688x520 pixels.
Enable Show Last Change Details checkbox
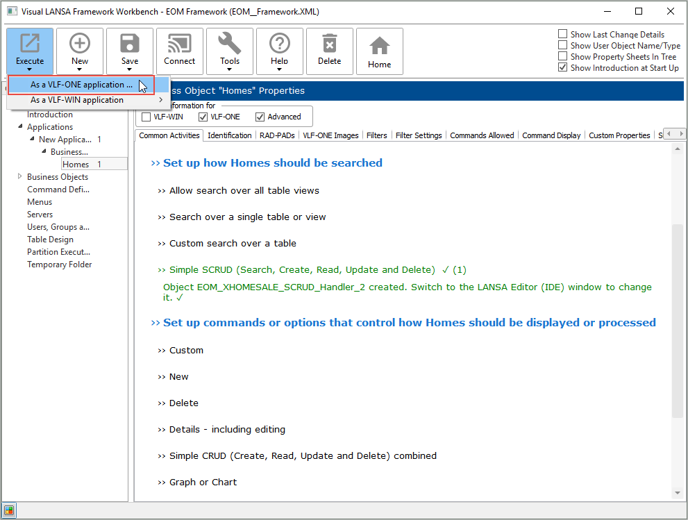[x=563, y=35]
